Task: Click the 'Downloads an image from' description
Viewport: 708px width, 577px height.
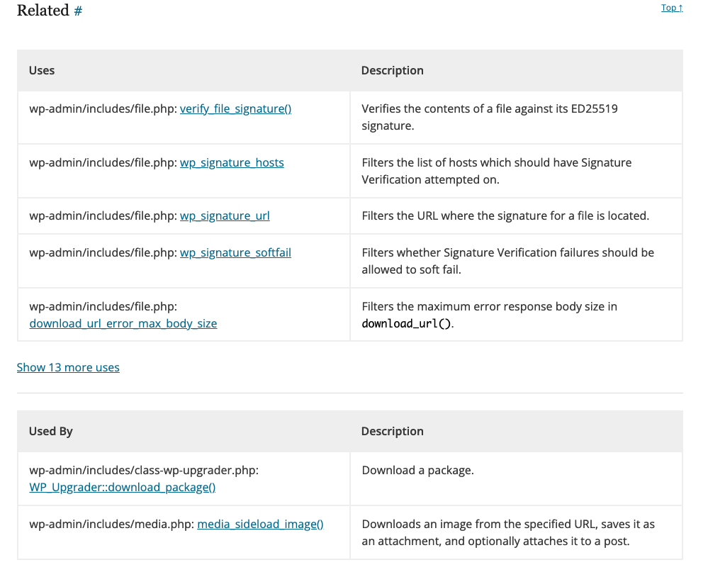Action: tap(507, 532)
